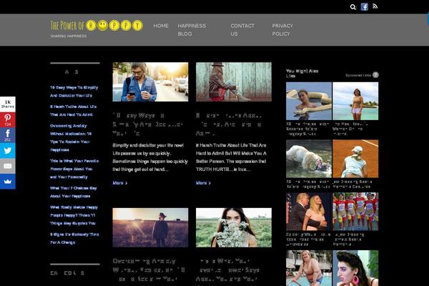
Task: Open thumbnail of woman holding white flowers
Action: [234, 227]
